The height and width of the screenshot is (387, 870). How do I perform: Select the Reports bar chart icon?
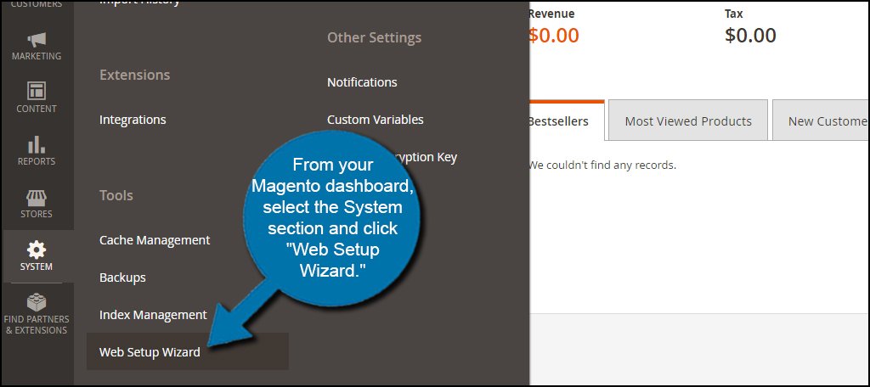pos(37,143)
